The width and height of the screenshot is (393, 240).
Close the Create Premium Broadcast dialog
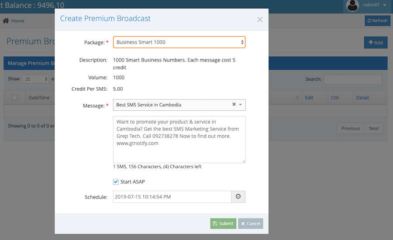tap(260, 20)
